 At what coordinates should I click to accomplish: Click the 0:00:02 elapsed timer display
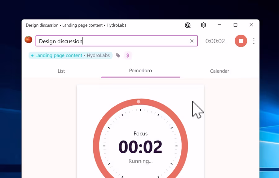[x=215, y=41]
